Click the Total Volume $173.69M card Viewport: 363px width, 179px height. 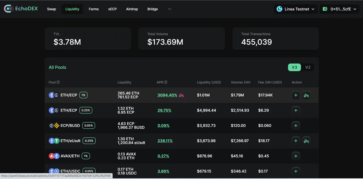pyautogui.click(x=181, y=39)
